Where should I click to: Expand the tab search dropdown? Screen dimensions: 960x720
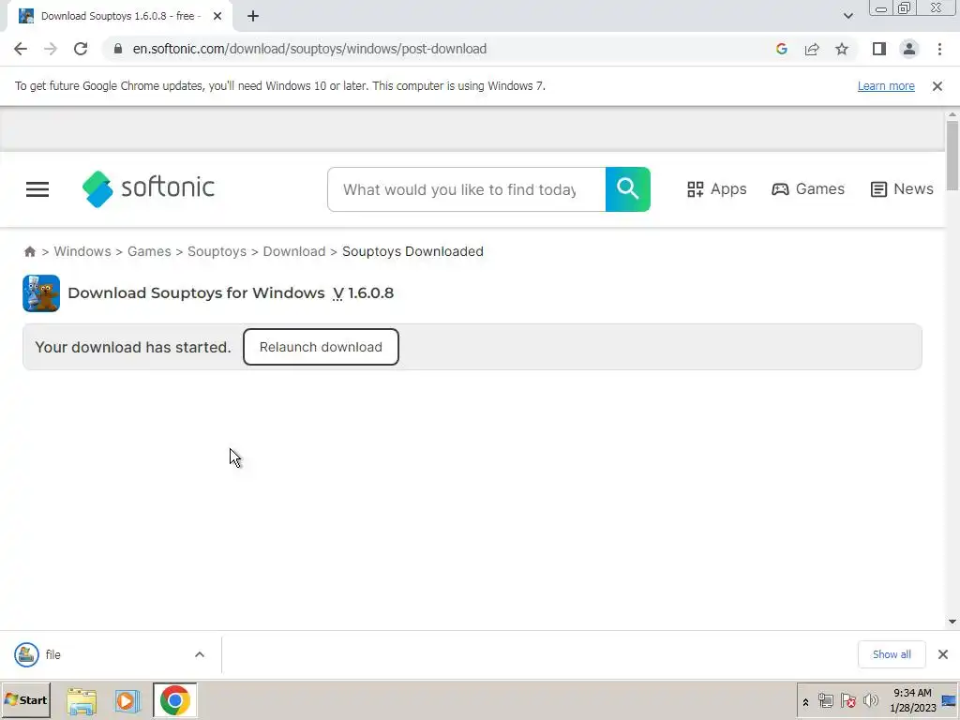tap(847, 16)
